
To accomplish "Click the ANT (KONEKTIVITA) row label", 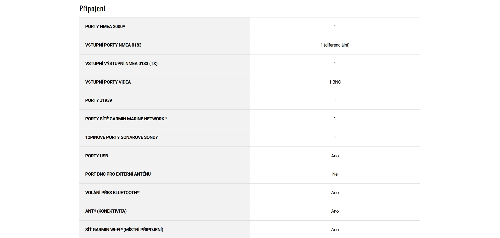I will coord(106,211).
